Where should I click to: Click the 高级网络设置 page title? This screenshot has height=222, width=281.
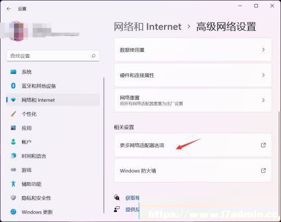coord(226,26)
